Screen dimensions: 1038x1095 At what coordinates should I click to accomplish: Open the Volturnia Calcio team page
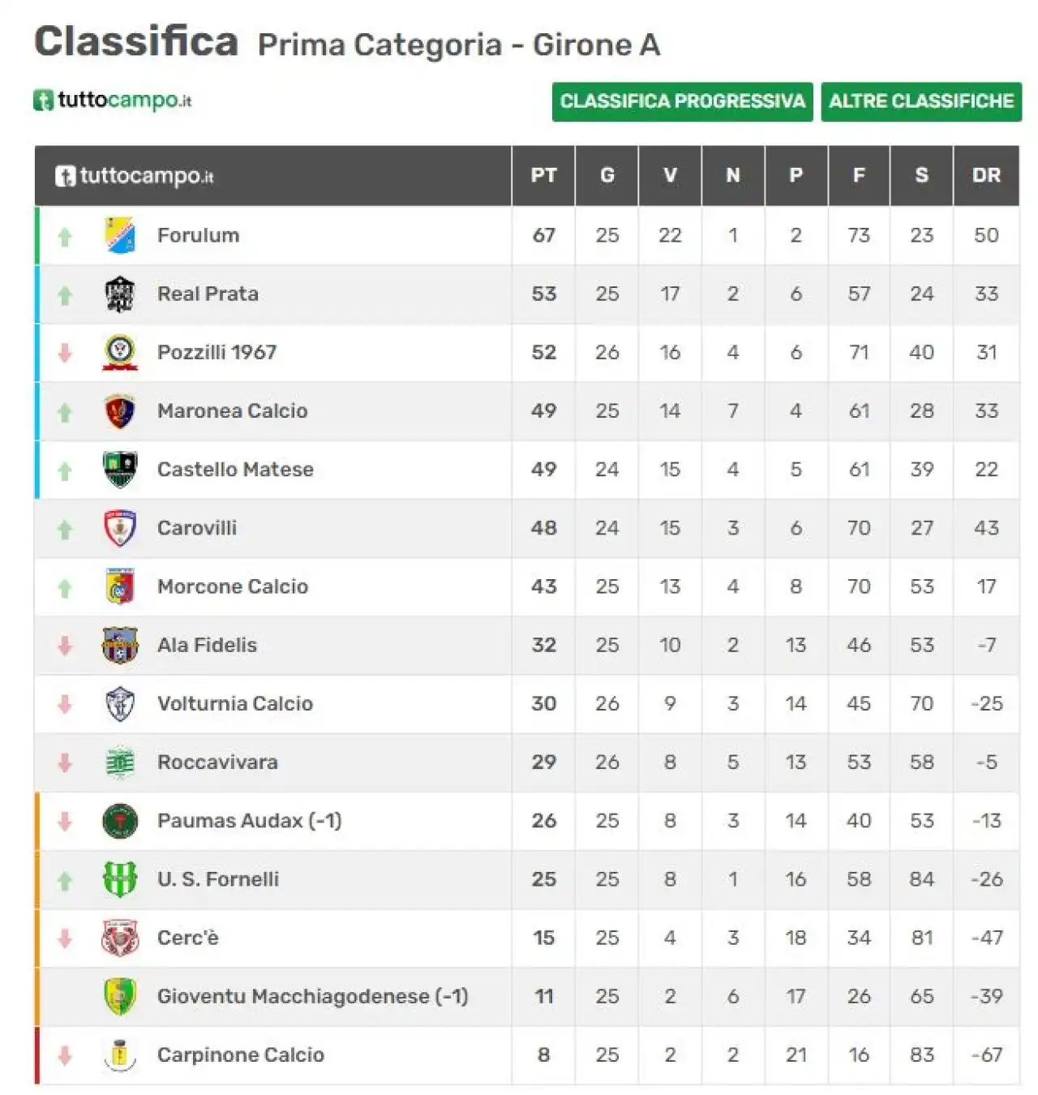pyautogui.click(x=235, y=703)
